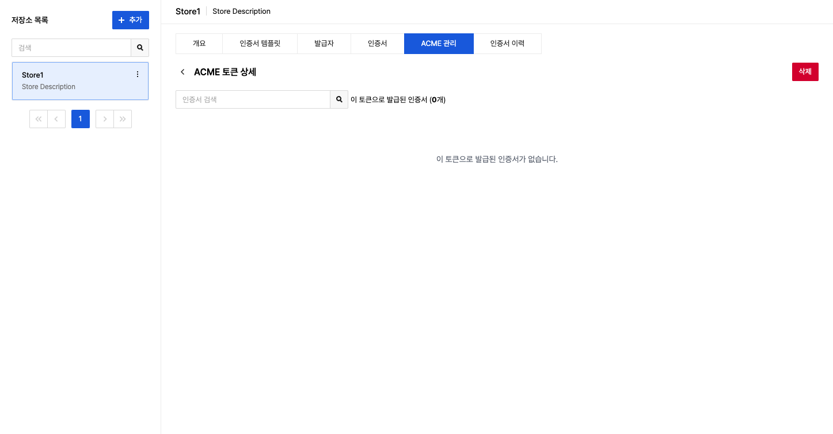
Task: Select page 1 in the pagination
Action: point(81,119)
